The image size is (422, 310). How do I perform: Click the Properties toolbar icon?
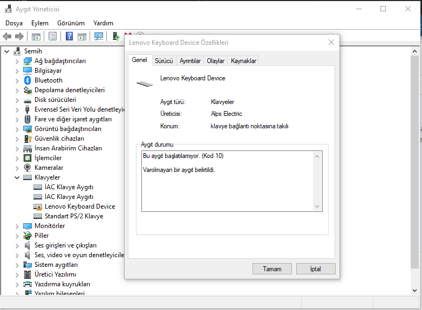point(52,36)
